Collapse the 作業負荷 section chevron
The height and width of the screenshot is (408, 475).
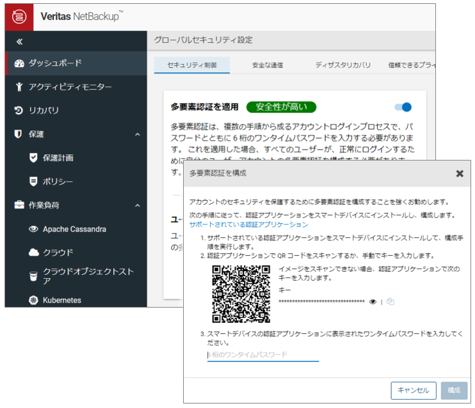coord(138,205)
